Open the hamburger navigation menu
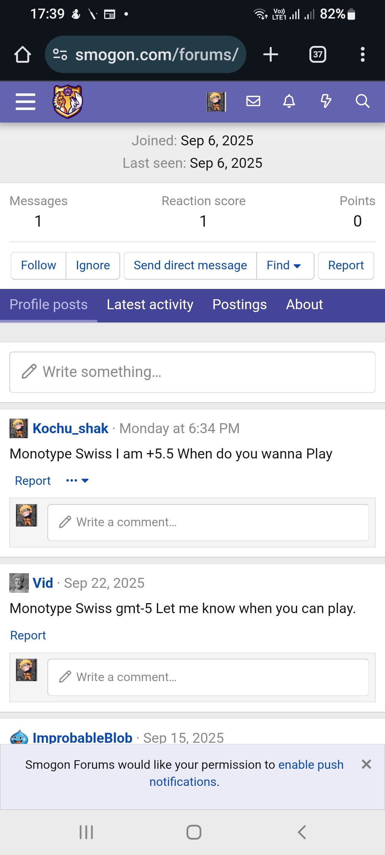Screen dimensions: 385x855 pyautogui.click(x=25, y=102)
